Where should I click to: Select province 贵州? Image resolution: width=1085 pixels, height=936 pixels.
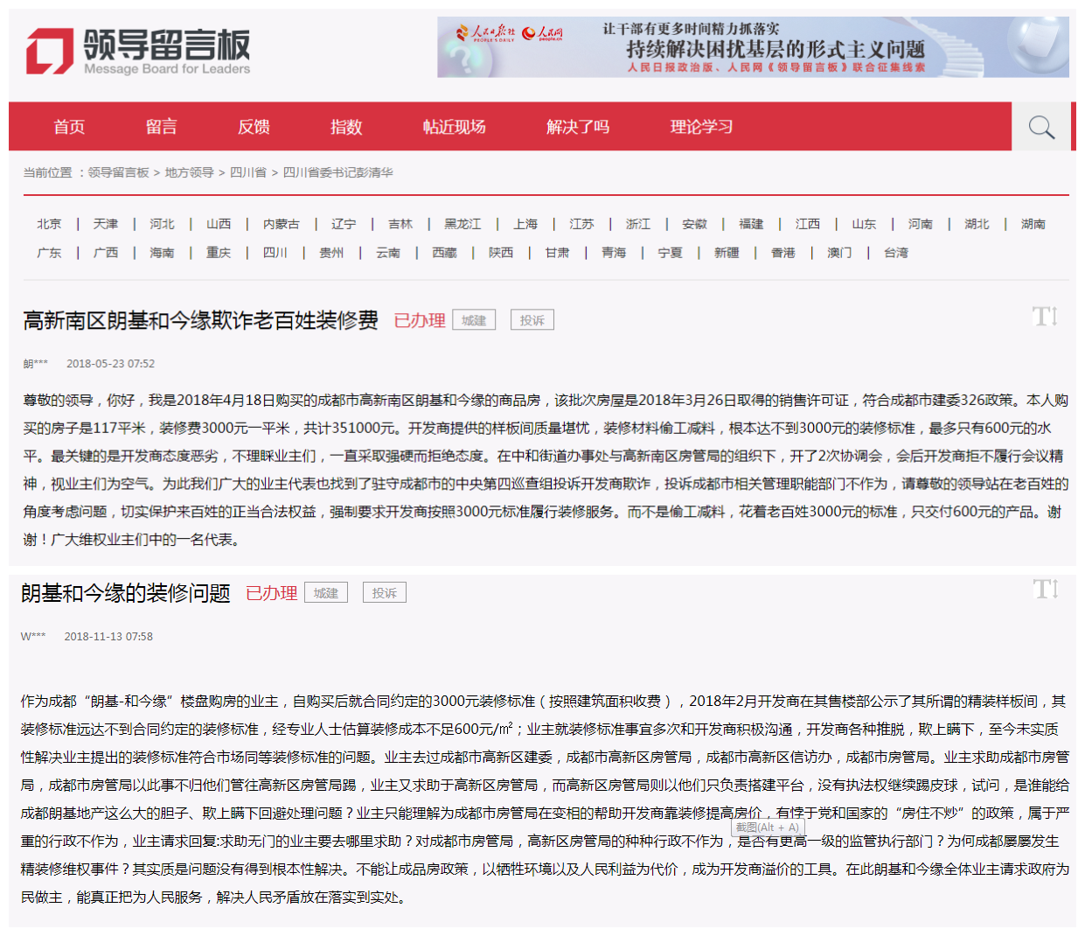pos(331,253)
